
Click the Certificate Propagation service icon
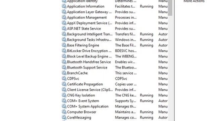(x=64, y=84)
